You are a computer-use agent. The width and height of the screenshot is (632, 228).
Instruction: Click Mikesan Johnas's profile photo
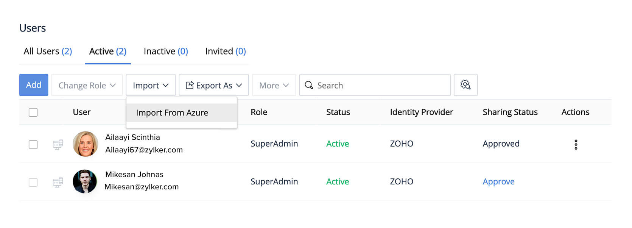tap(85, 181)
